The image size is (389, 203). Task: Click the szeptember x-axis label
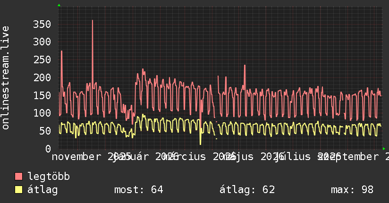[348, 157]
